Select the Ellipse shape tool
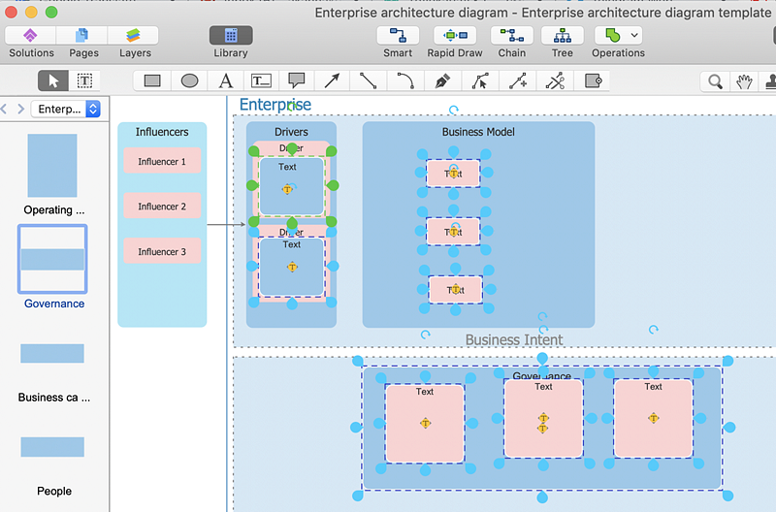776x512 pixels. [x=189, y=81]
